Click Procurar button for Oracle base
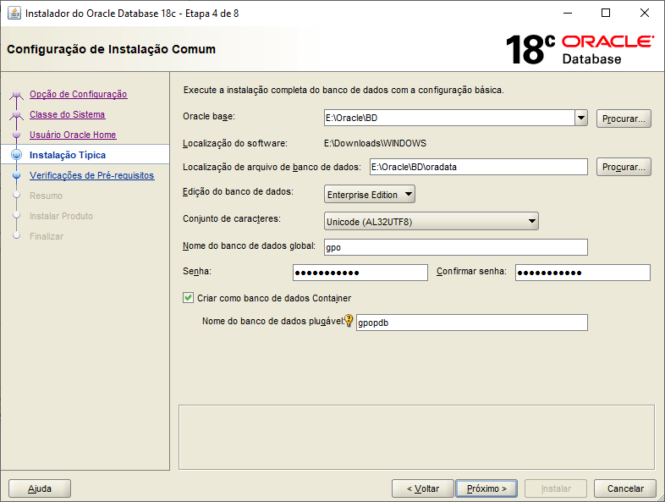This screenshot has height=502, width=665. click(x=624, y=119)
